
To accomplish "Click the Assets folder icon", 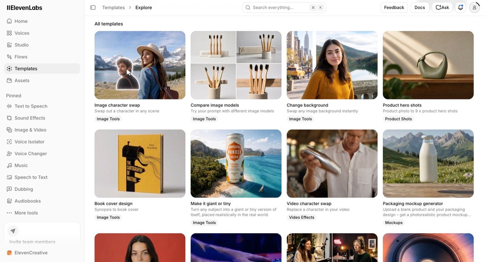I will click(x=9, y=80).
